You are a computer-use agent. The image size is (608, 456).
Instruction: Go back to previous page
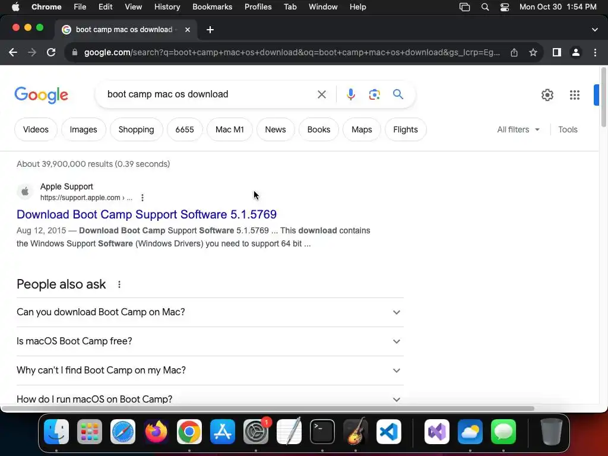point(13,52)
